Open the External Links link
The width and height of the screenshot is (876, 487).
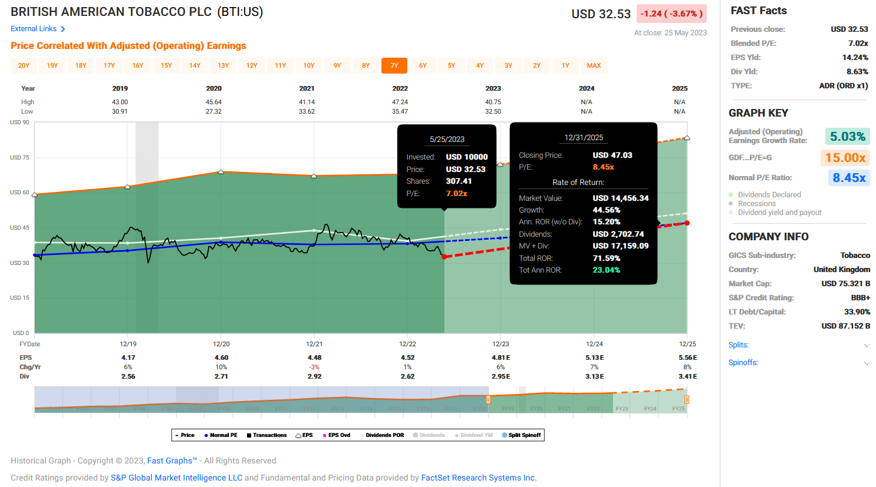click(34, 29)
